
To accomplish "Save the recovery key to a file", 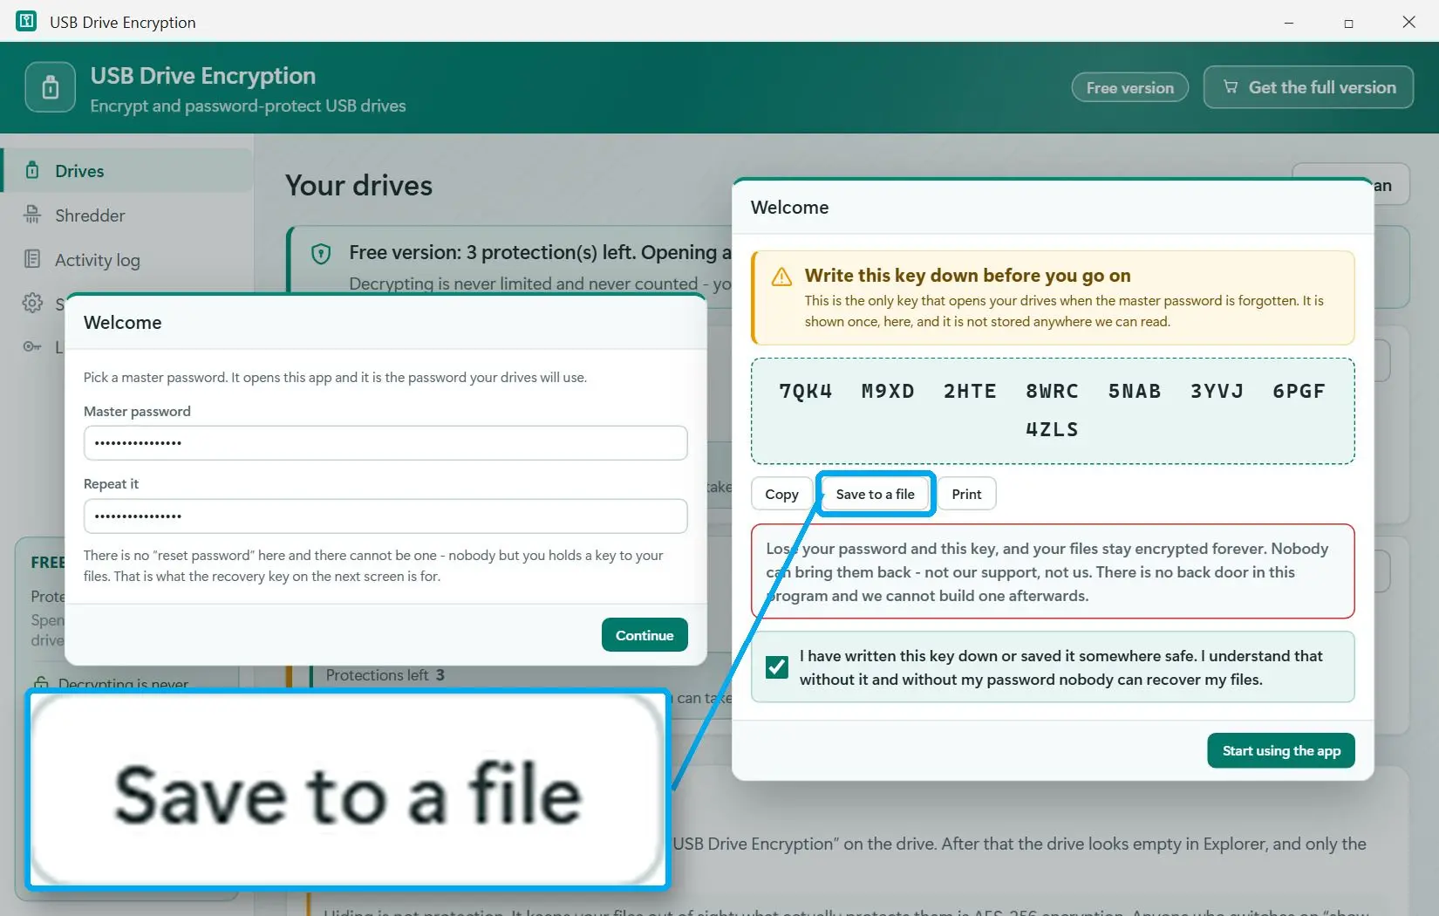I will (875, 494).
